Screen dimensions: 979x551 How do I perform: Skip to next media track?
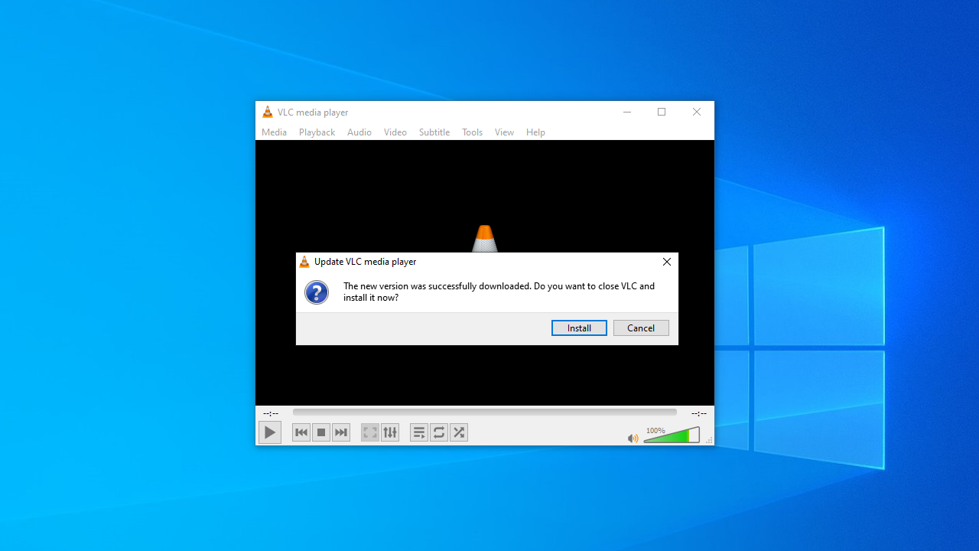pyautogui.click(x=341, y=432)
